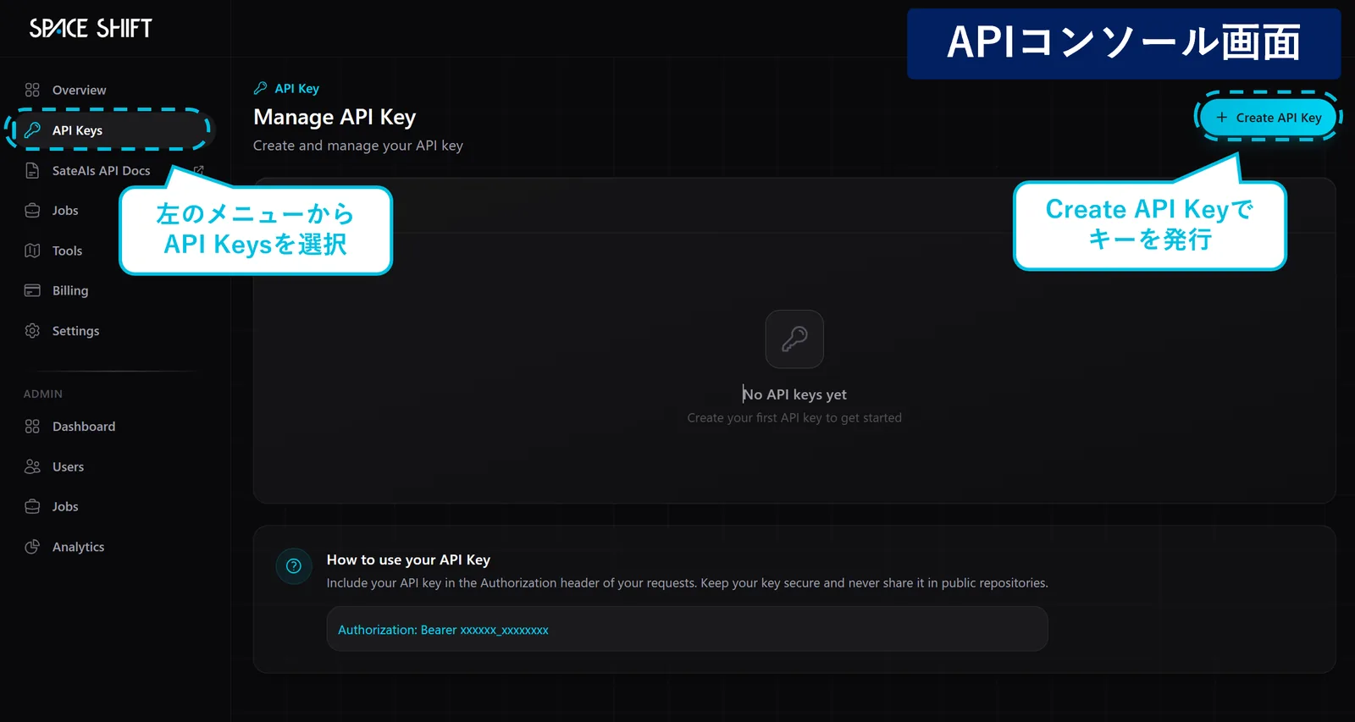Click 'How to use your API Key' heading
1355x722 pixels.
click(408, 559)
